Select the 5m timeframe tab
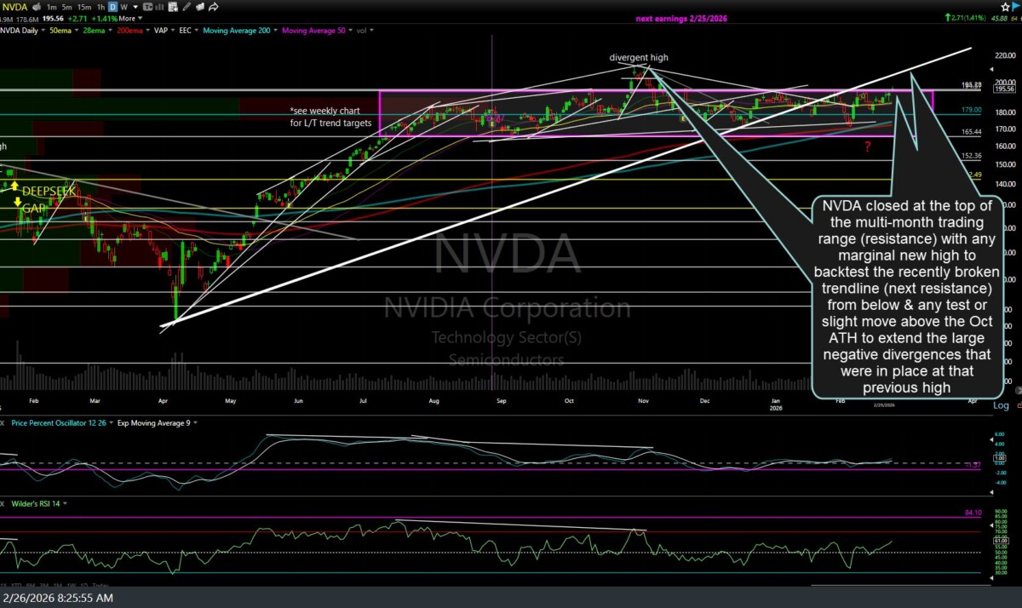This screenshot has width=1022, height=608. [66, 7]
